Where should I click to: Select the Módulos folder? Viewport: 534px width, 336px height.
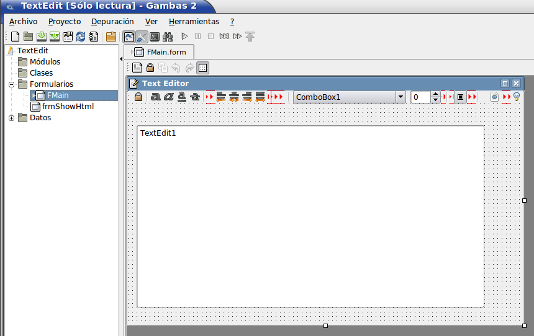[45, 61]
